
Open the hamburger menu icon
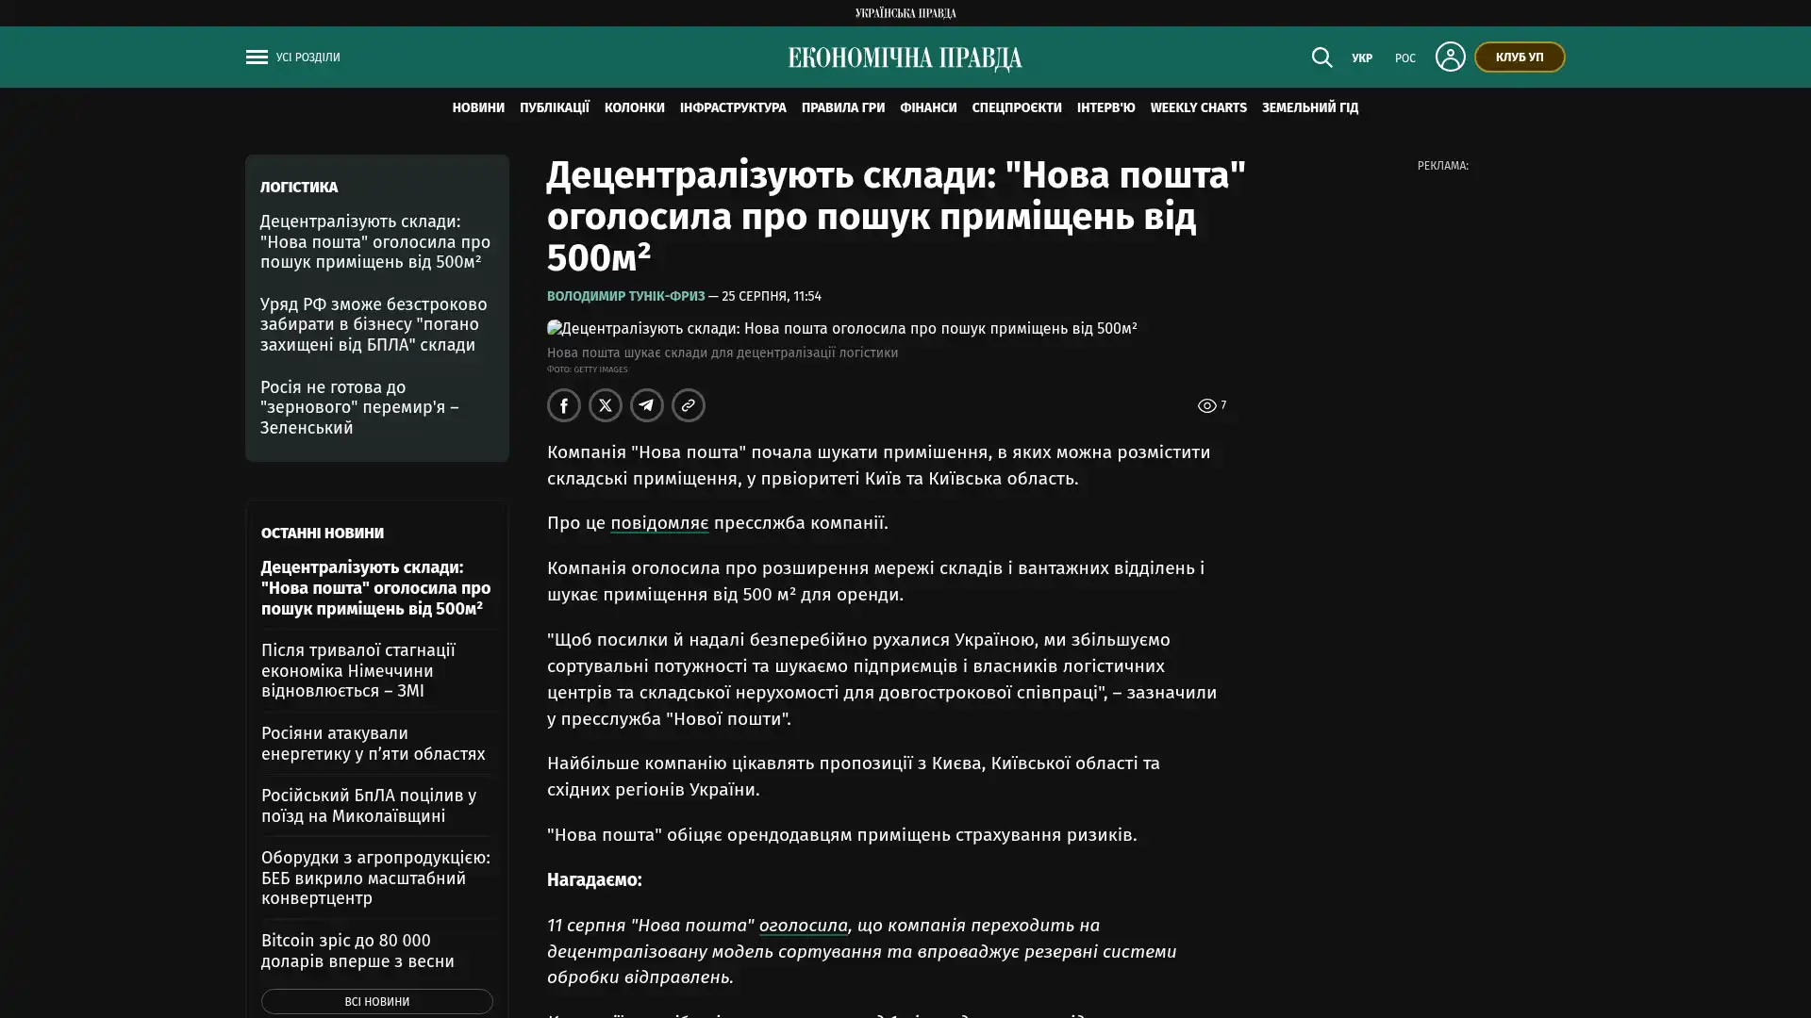pos(257,57)
